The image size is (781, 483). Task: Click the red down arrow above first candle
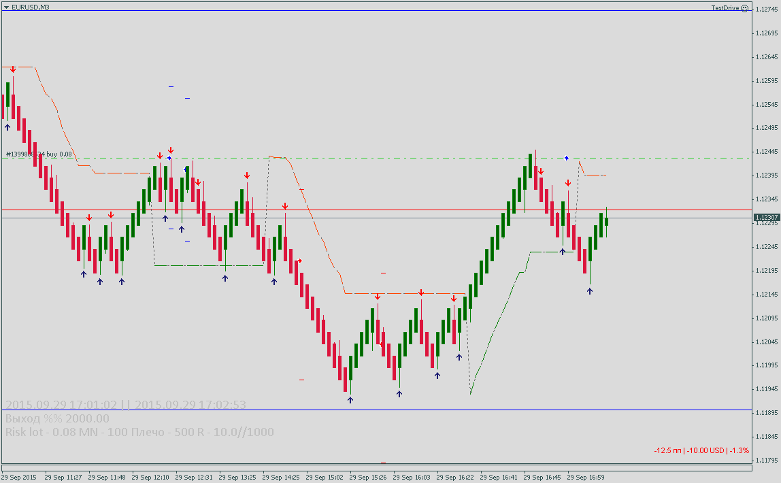[13, 69]
